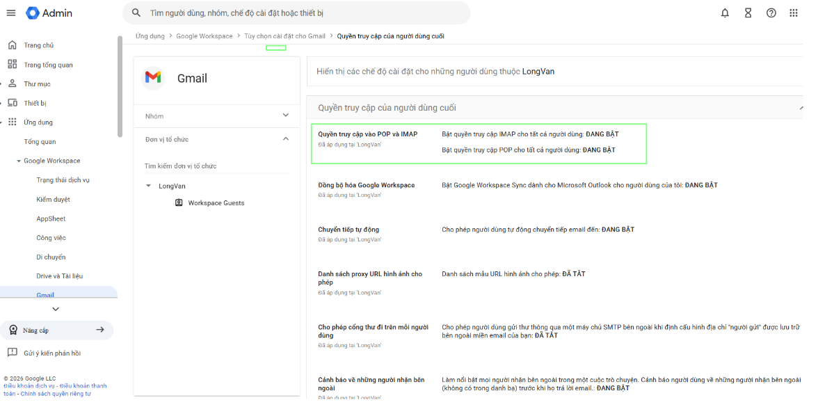Click the top search input field
834x407 pixels.
click(x=296, y=13)
